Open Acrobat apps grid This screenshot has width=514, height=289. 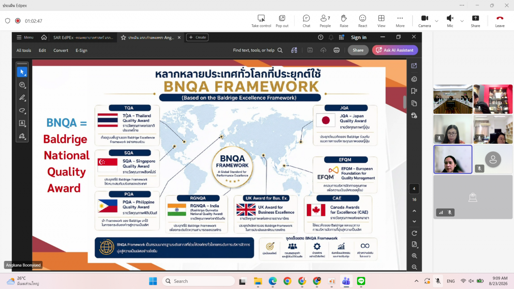[x=342, y=38]
